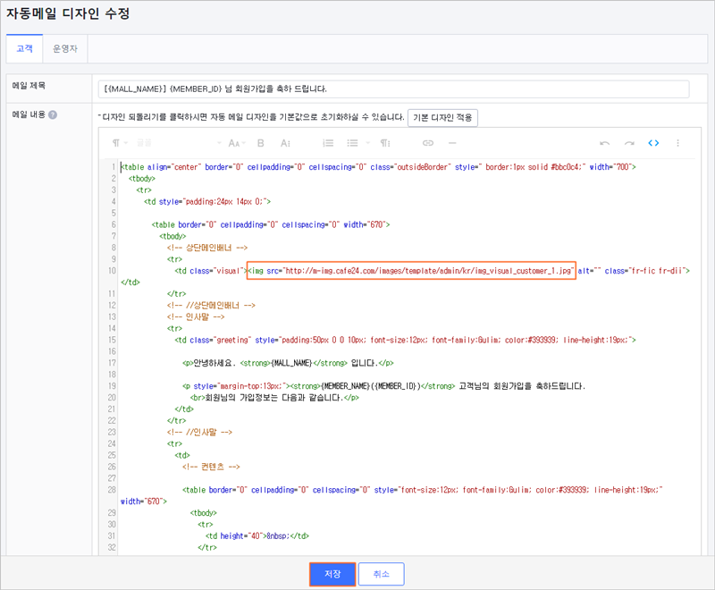
Task: Click the undo arrow in the editor toolbar
Action: pos(605,143)
